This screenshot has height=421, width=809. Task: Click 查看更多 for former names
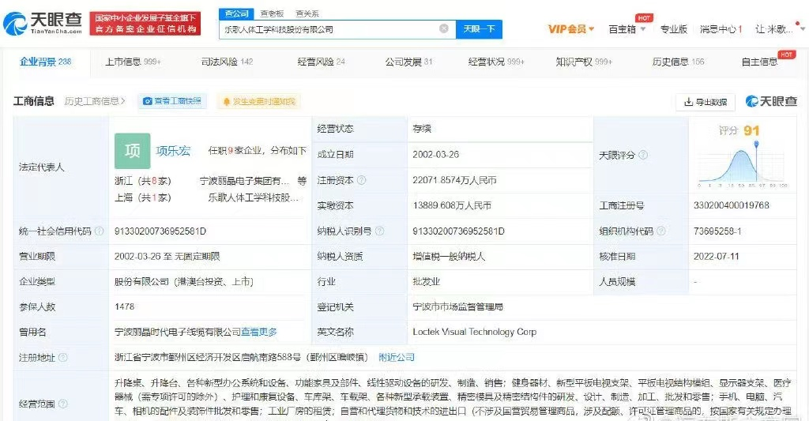(x=259, y=332)
